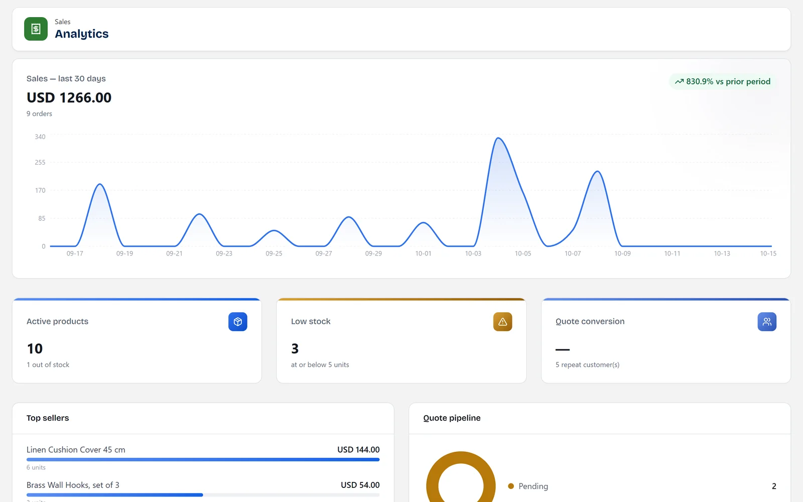Click the Low stock card title
The height and width of the screenshot is (502, 803).
tap(311, 321)
